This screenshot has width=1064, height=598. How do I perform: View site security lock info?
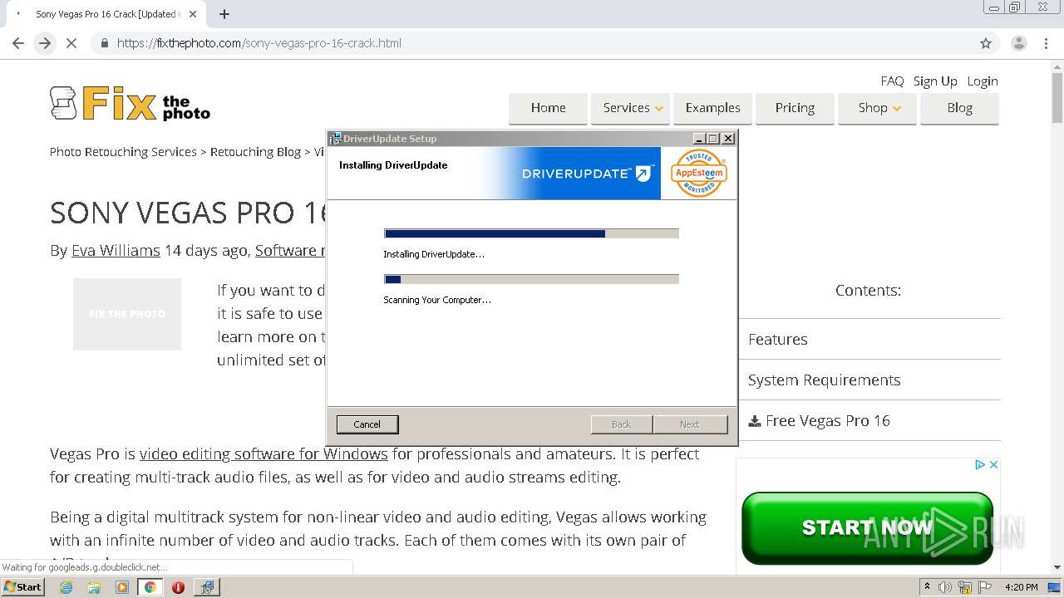[x=104, y=43]
